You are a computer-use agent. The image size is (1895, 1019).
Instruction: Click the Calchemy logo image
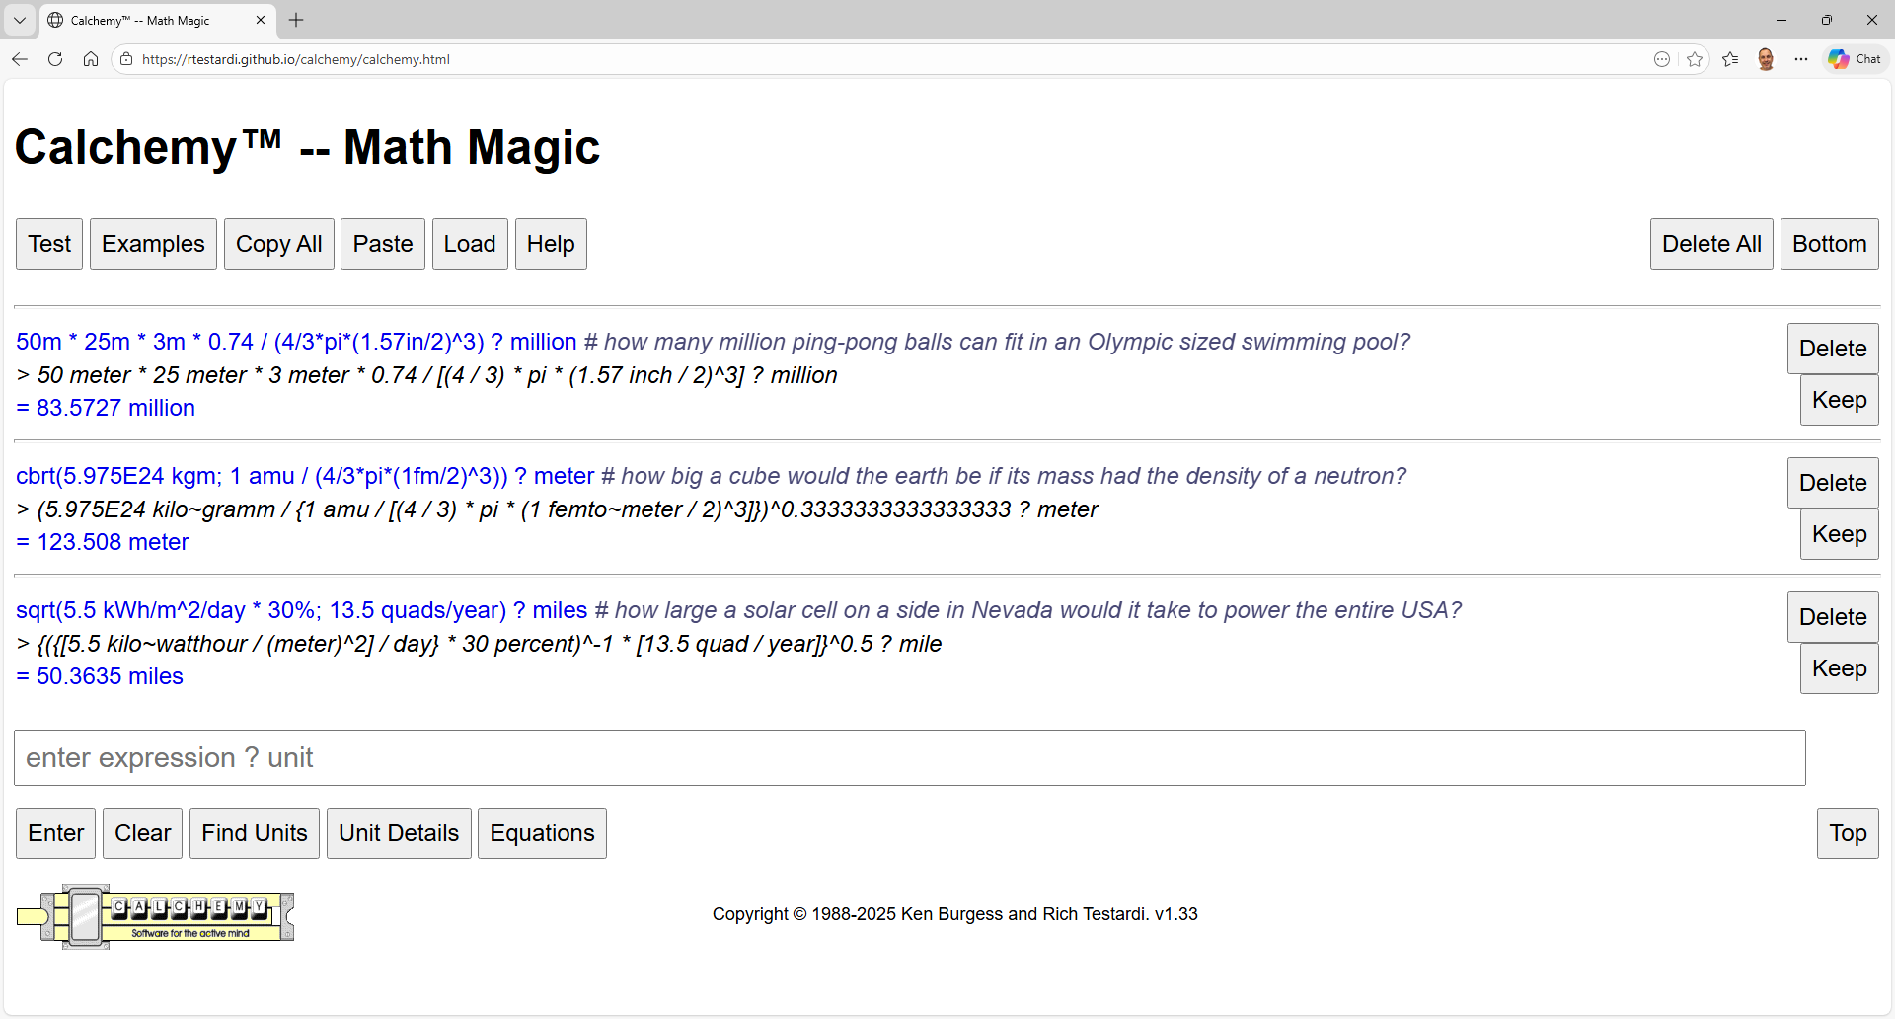tap(156, 916)
